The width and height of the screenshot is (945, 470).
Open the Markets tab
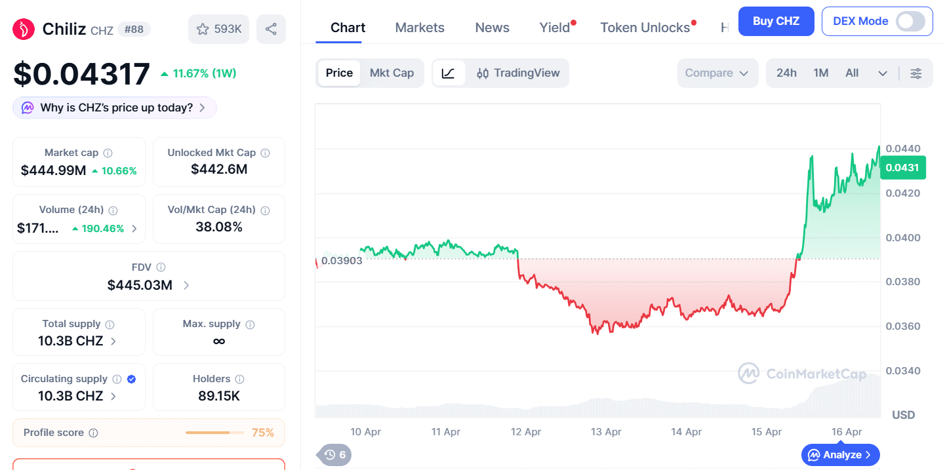point(420,28)
